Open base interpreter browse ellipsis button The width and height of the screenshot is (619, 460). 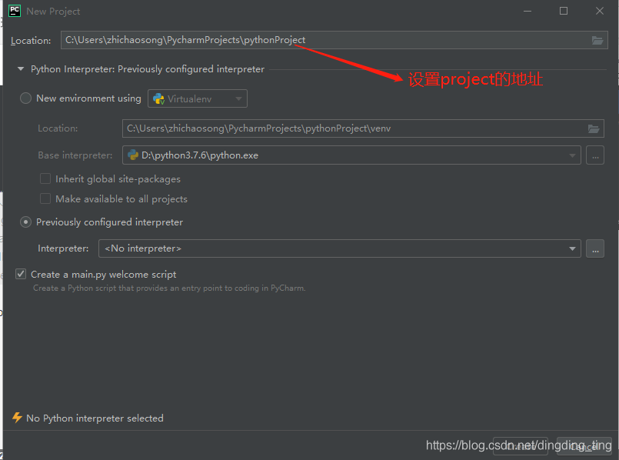click(x=595, y=155)
